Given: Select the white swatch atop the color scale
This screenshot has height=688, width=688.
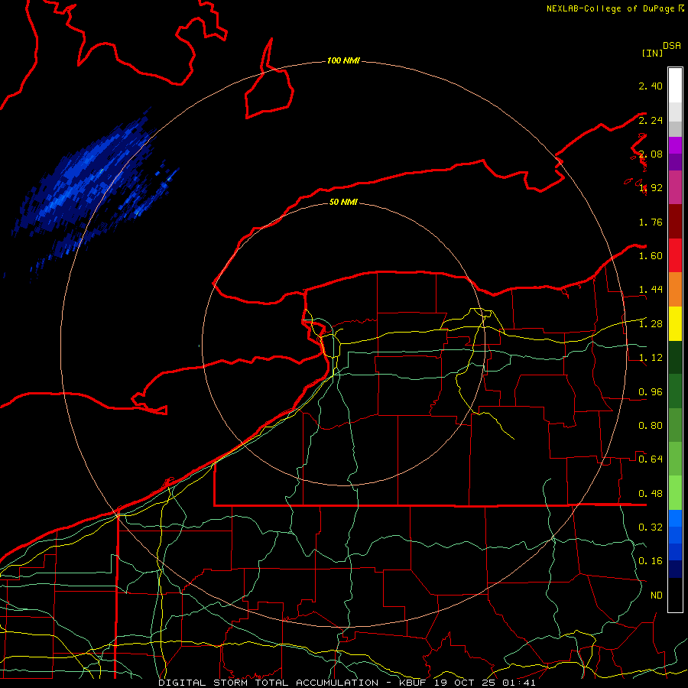Looking at the screenshot, I should tap(675, 85).
